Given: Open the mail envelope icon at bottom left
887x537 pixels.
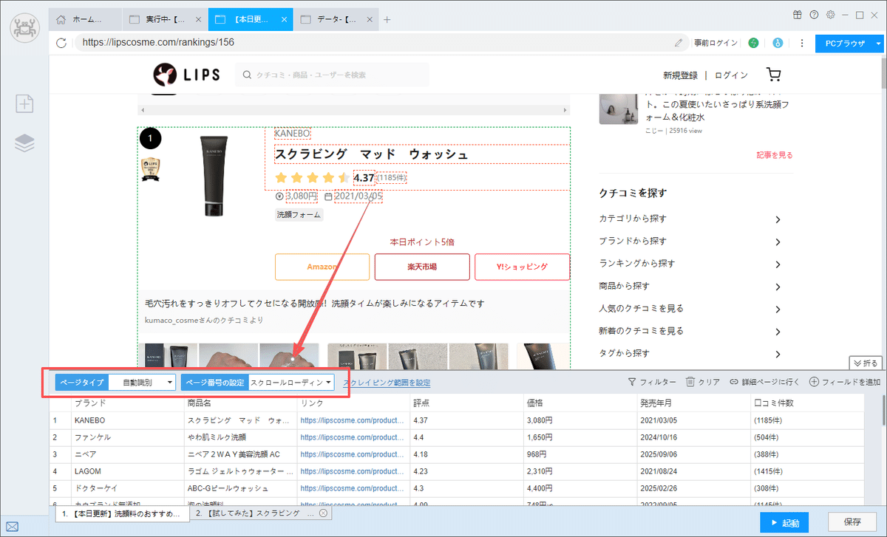Looking at the screenshot, I should coord(13,527).
